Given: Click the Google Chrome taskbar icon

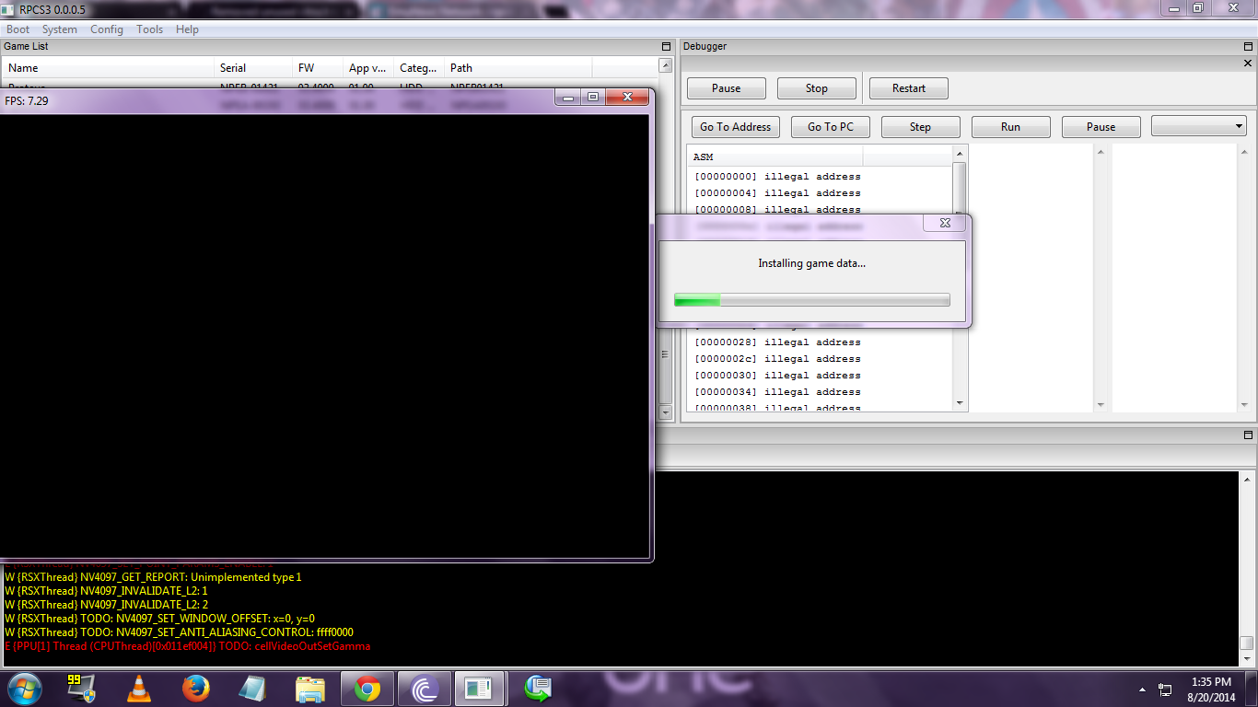Looking at the screenshot, I should (x=367, y=689).
